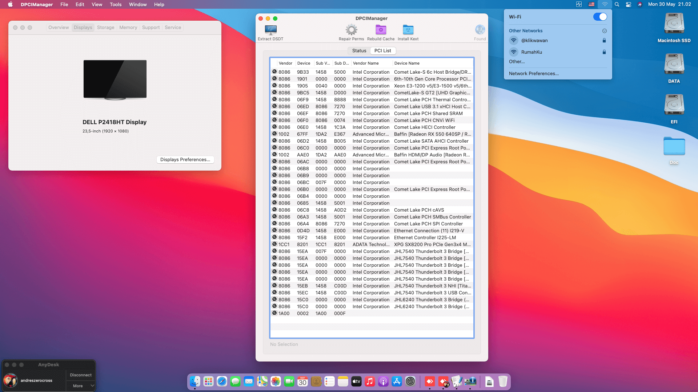Click the Install Kext icon
Screen dimensions: 698x392
point(408,30)
